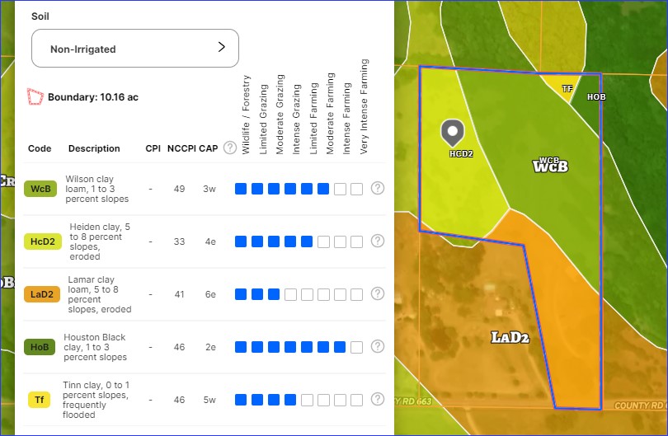
Task: Open help icon for Houston Black clay row
Action: (x=377, y=346)
